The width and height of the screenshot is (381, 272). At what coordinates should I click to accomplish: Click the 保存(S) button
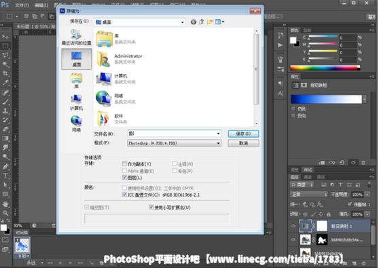pos(243,134)
